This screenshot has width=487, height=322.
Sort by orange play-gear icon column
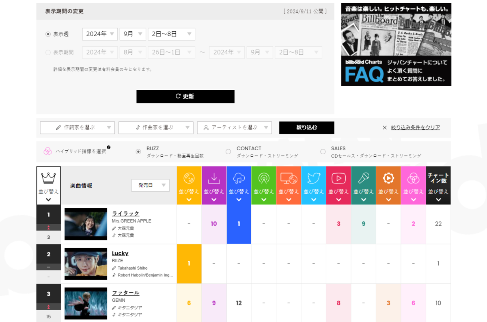pos(388,186)
